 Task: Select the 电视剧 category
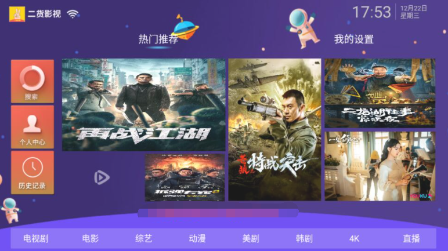tap(36, 238)
